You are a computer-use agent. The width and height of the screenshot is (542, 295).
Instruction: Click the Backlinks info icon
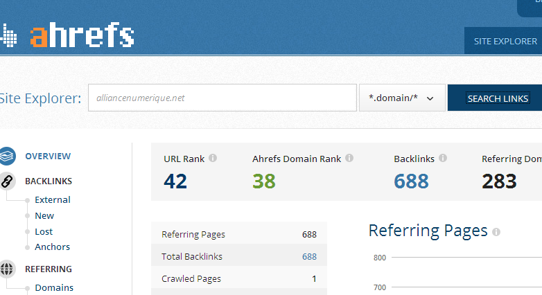(443, 158)
